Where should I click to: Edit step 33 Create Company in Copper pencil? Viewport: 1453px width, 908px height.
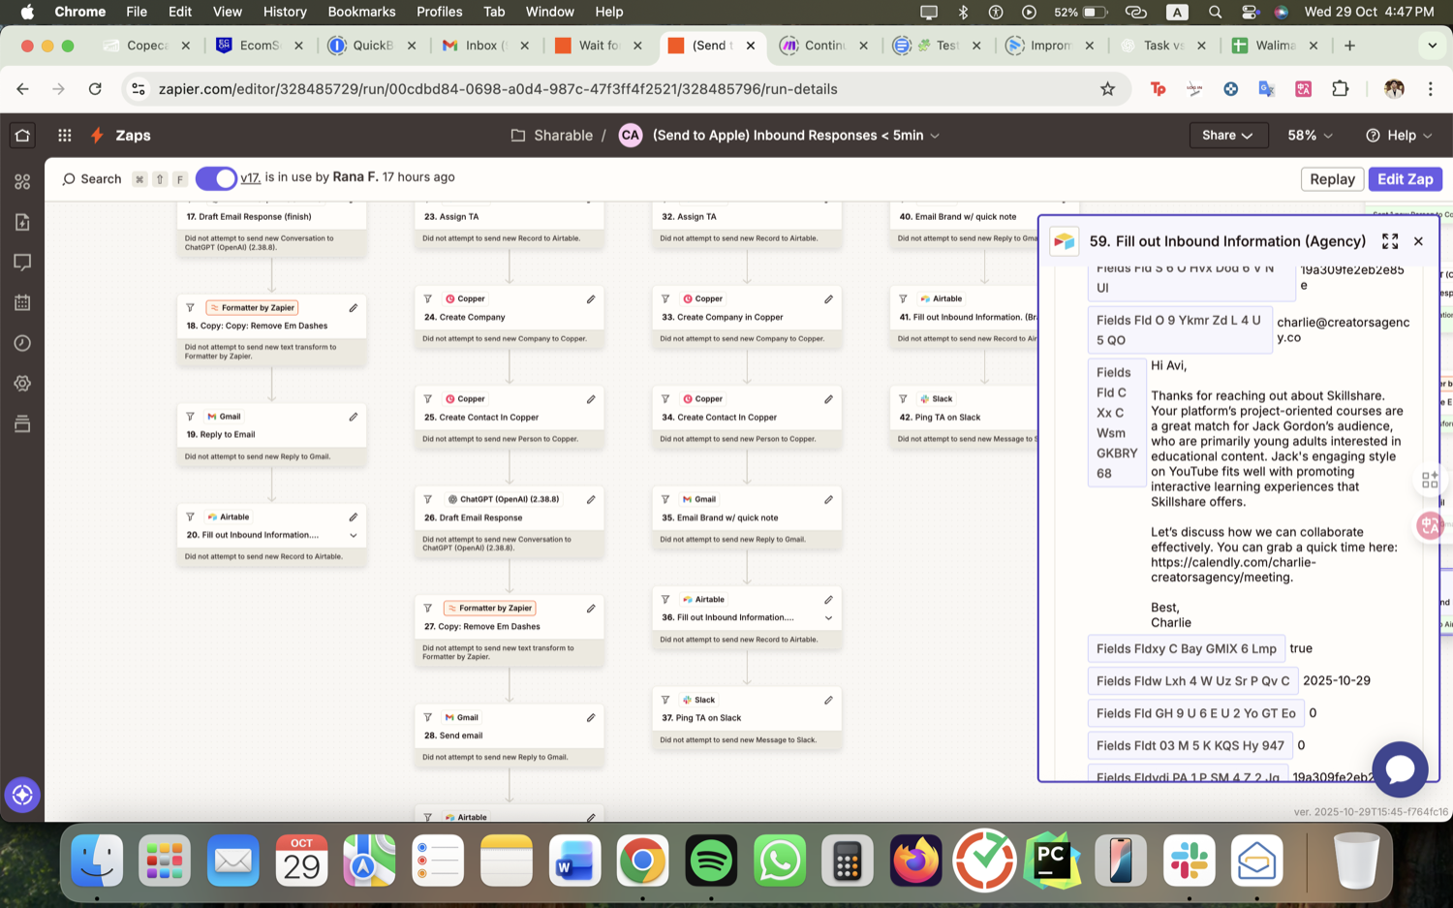[828, 299]
